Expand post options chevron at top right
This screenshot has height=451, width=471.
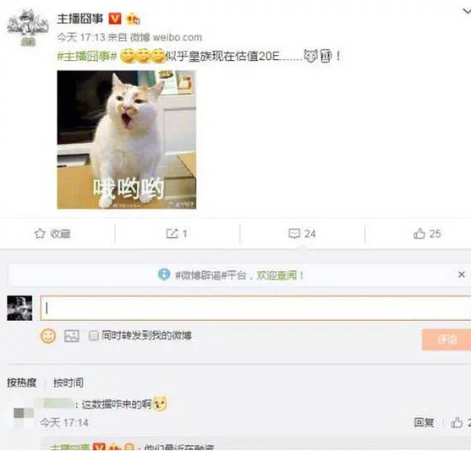coord(466,11)
